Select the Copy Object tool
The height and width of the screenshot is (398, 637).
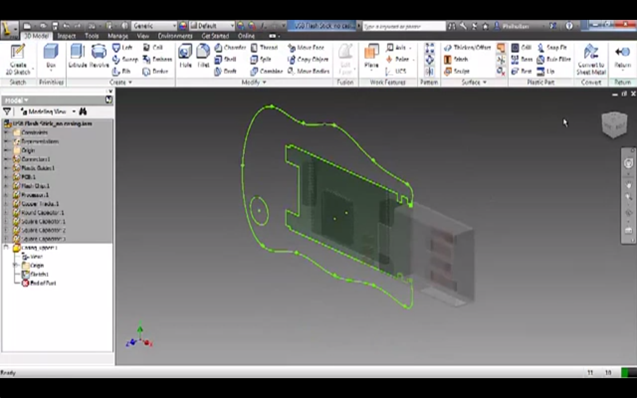click(x=308, y=59)
